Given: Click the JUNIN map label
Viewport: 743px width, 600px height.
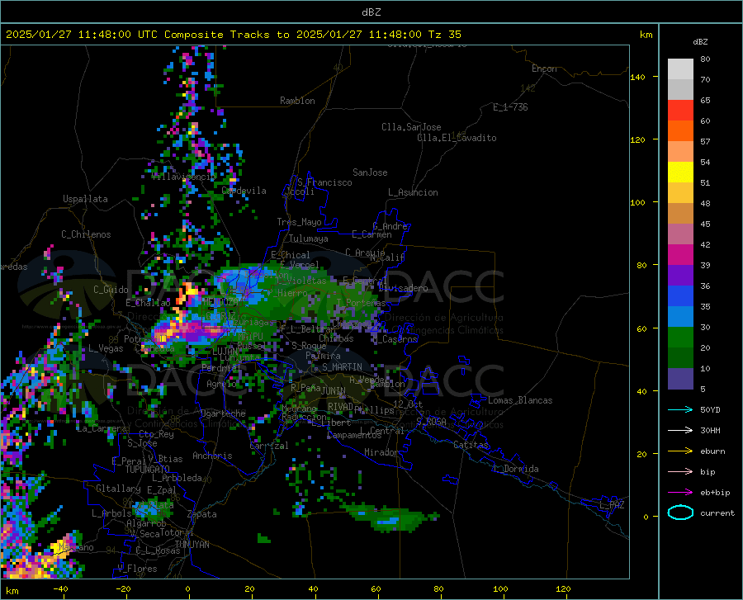Looking at the screenshot, I should pos(334,390).
